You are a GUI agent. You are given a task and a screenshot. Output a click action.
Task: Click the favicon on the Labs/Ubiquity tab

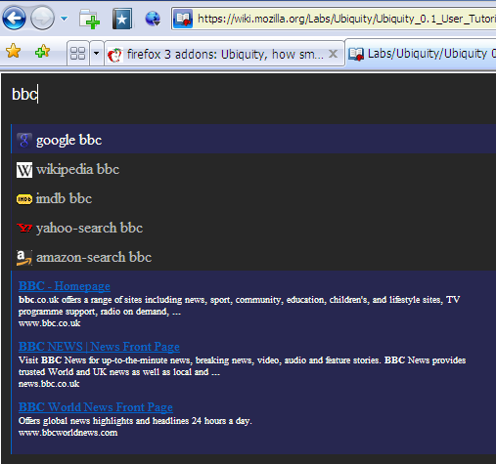pyautogui.click(x=356, y=54)
